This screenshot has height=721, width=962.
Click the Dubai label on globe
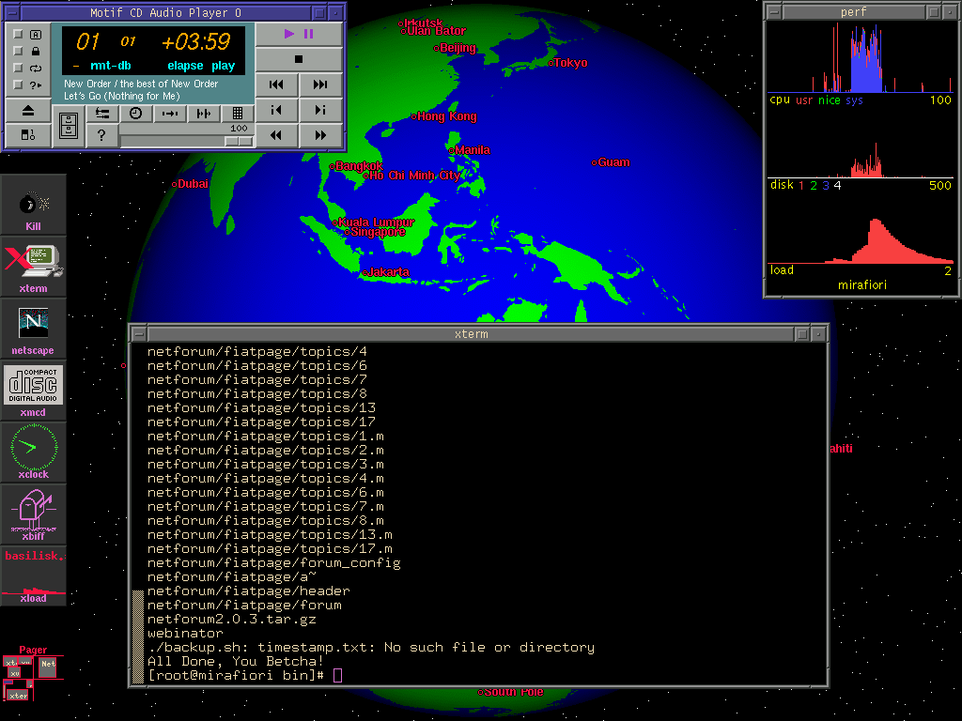click(193, 184)
